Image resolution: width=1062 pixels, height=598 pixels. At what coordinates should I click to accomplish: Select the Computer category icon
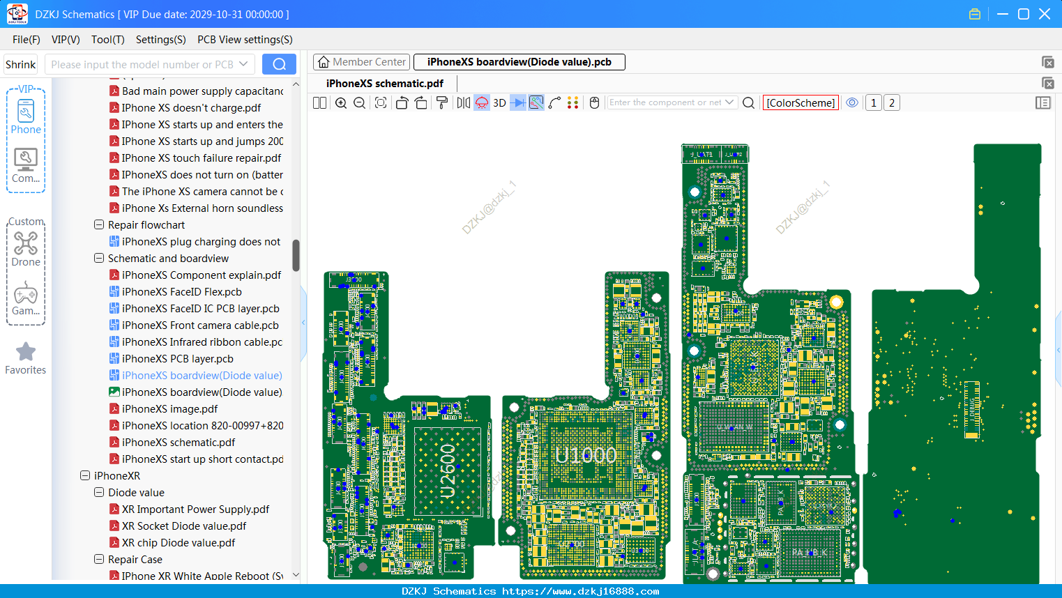click(26, 166)
